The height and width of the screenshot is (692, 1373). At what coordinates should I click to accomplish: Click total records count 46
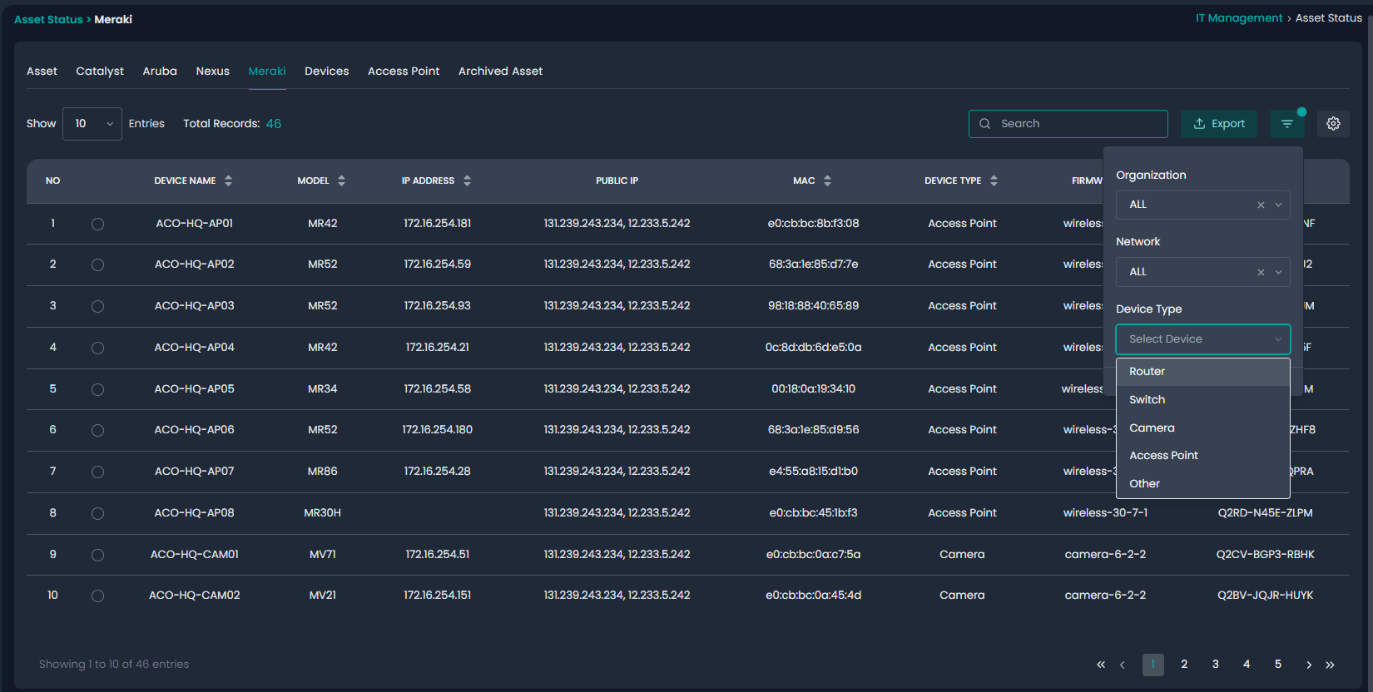274,124
